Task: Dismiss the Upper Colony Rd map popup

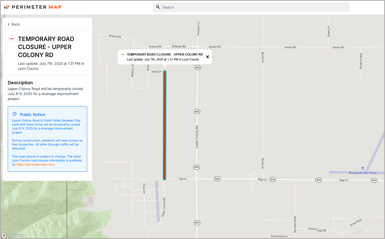Action: click(207, 56)
